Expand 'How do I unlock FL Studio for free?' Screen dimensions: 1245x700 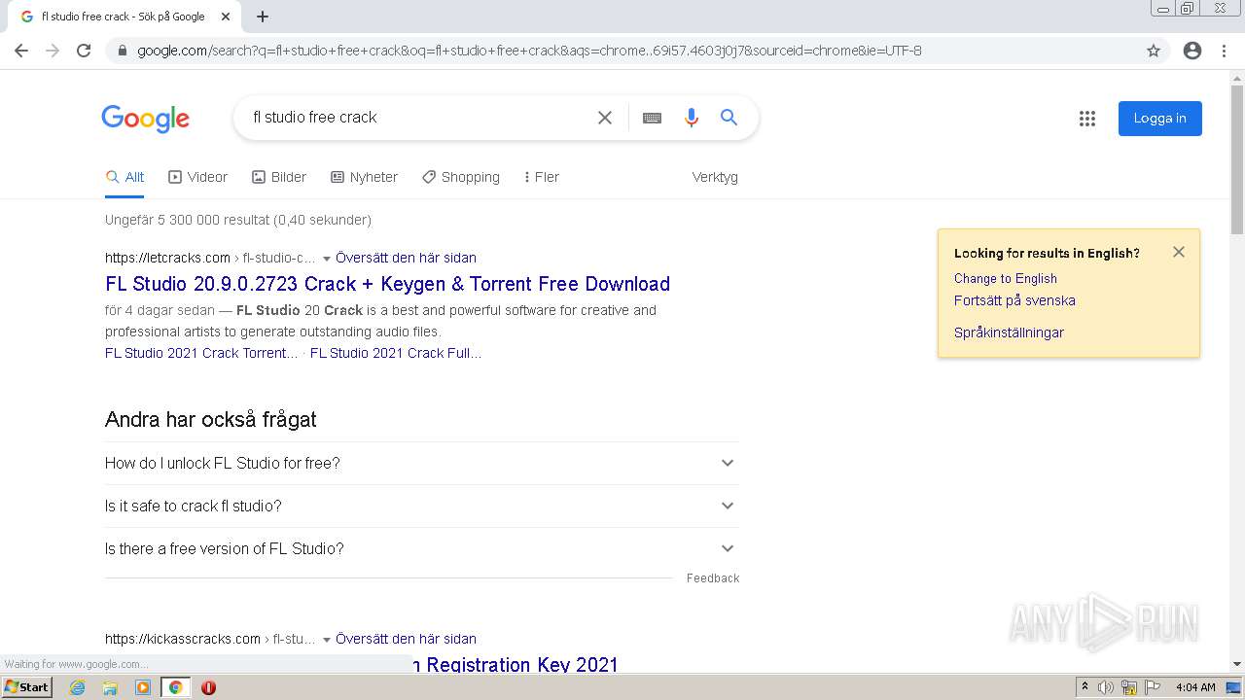tap(421, 464)
